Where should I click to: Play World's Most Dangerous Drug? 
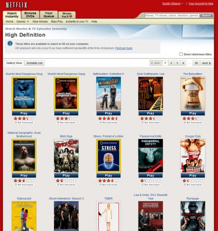pyautogui.click(x=24, y=113)
